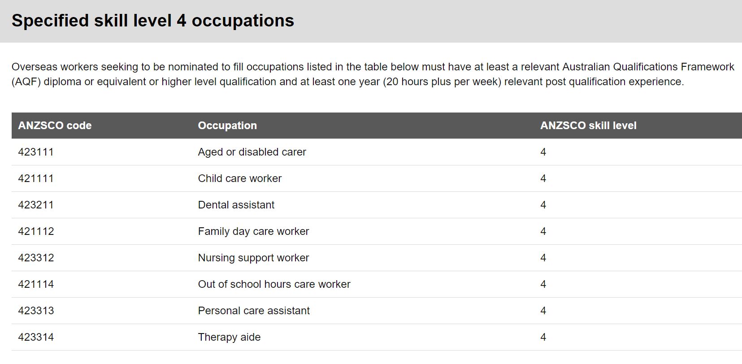Click the 'Family day care worker' cell
This screenshot has height=364, width=742.
pyautogui.click(x=253, y=231)
